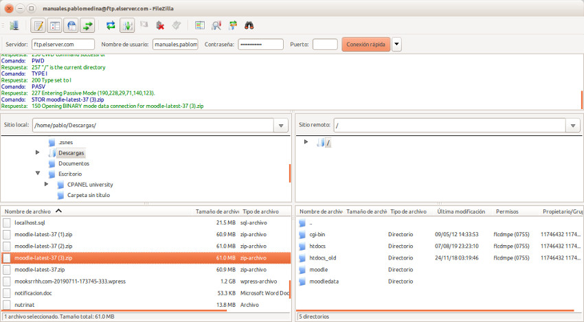584x322 pixels.
Task: Select Documentos folder in local tree
Action: (74, 163)
